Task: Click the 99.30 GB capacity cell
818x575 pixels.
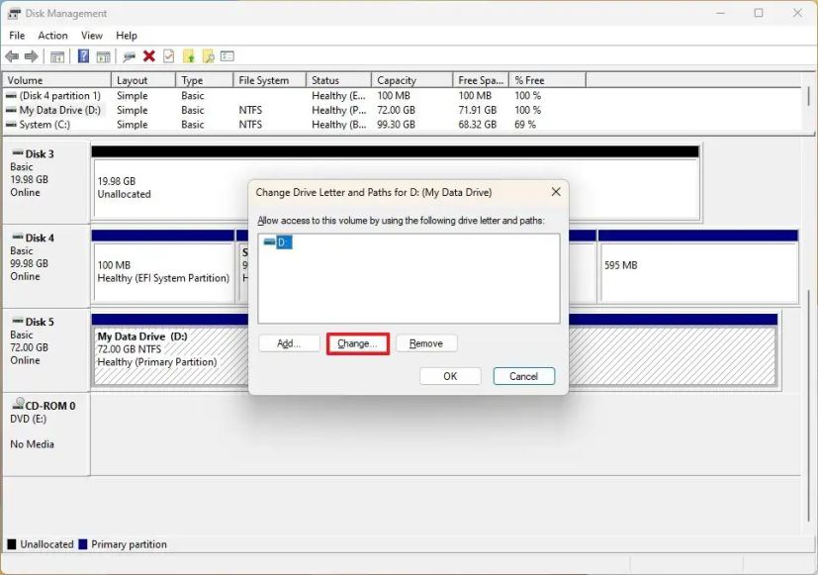Action: (396, 125)
